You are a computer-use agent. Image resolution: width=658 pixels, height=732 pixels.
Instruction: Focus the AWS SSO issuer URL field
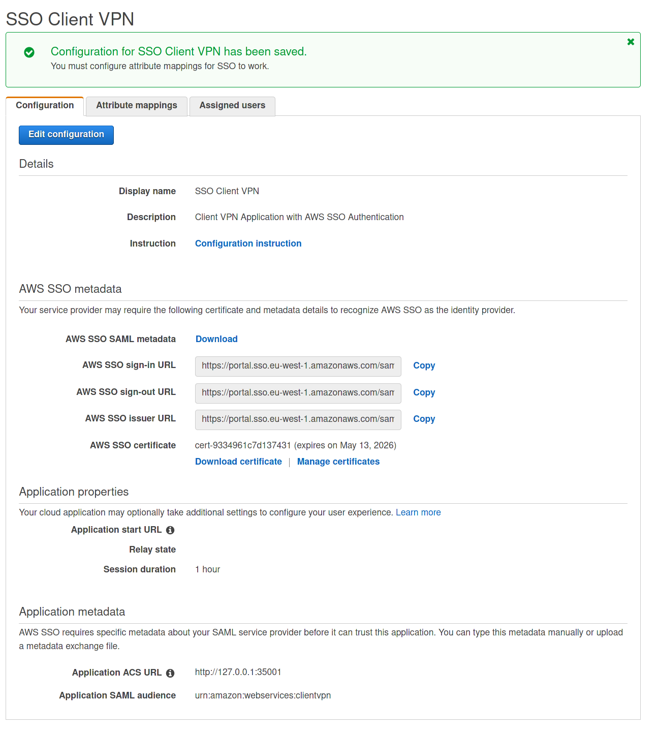coord(298,419)
